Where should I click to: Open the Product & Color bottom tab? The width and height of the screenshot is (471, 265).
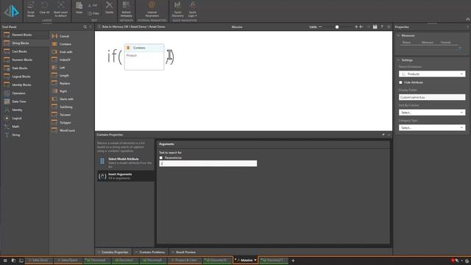[x=185, y=260]
